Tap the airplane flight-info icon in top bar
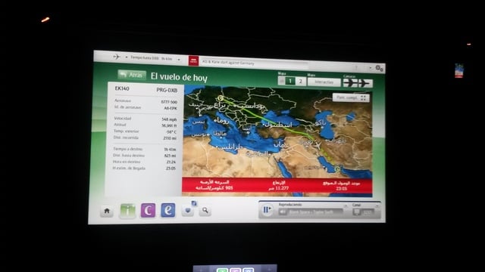The width and height of the screenshot is (485, 272). (117, 57)
